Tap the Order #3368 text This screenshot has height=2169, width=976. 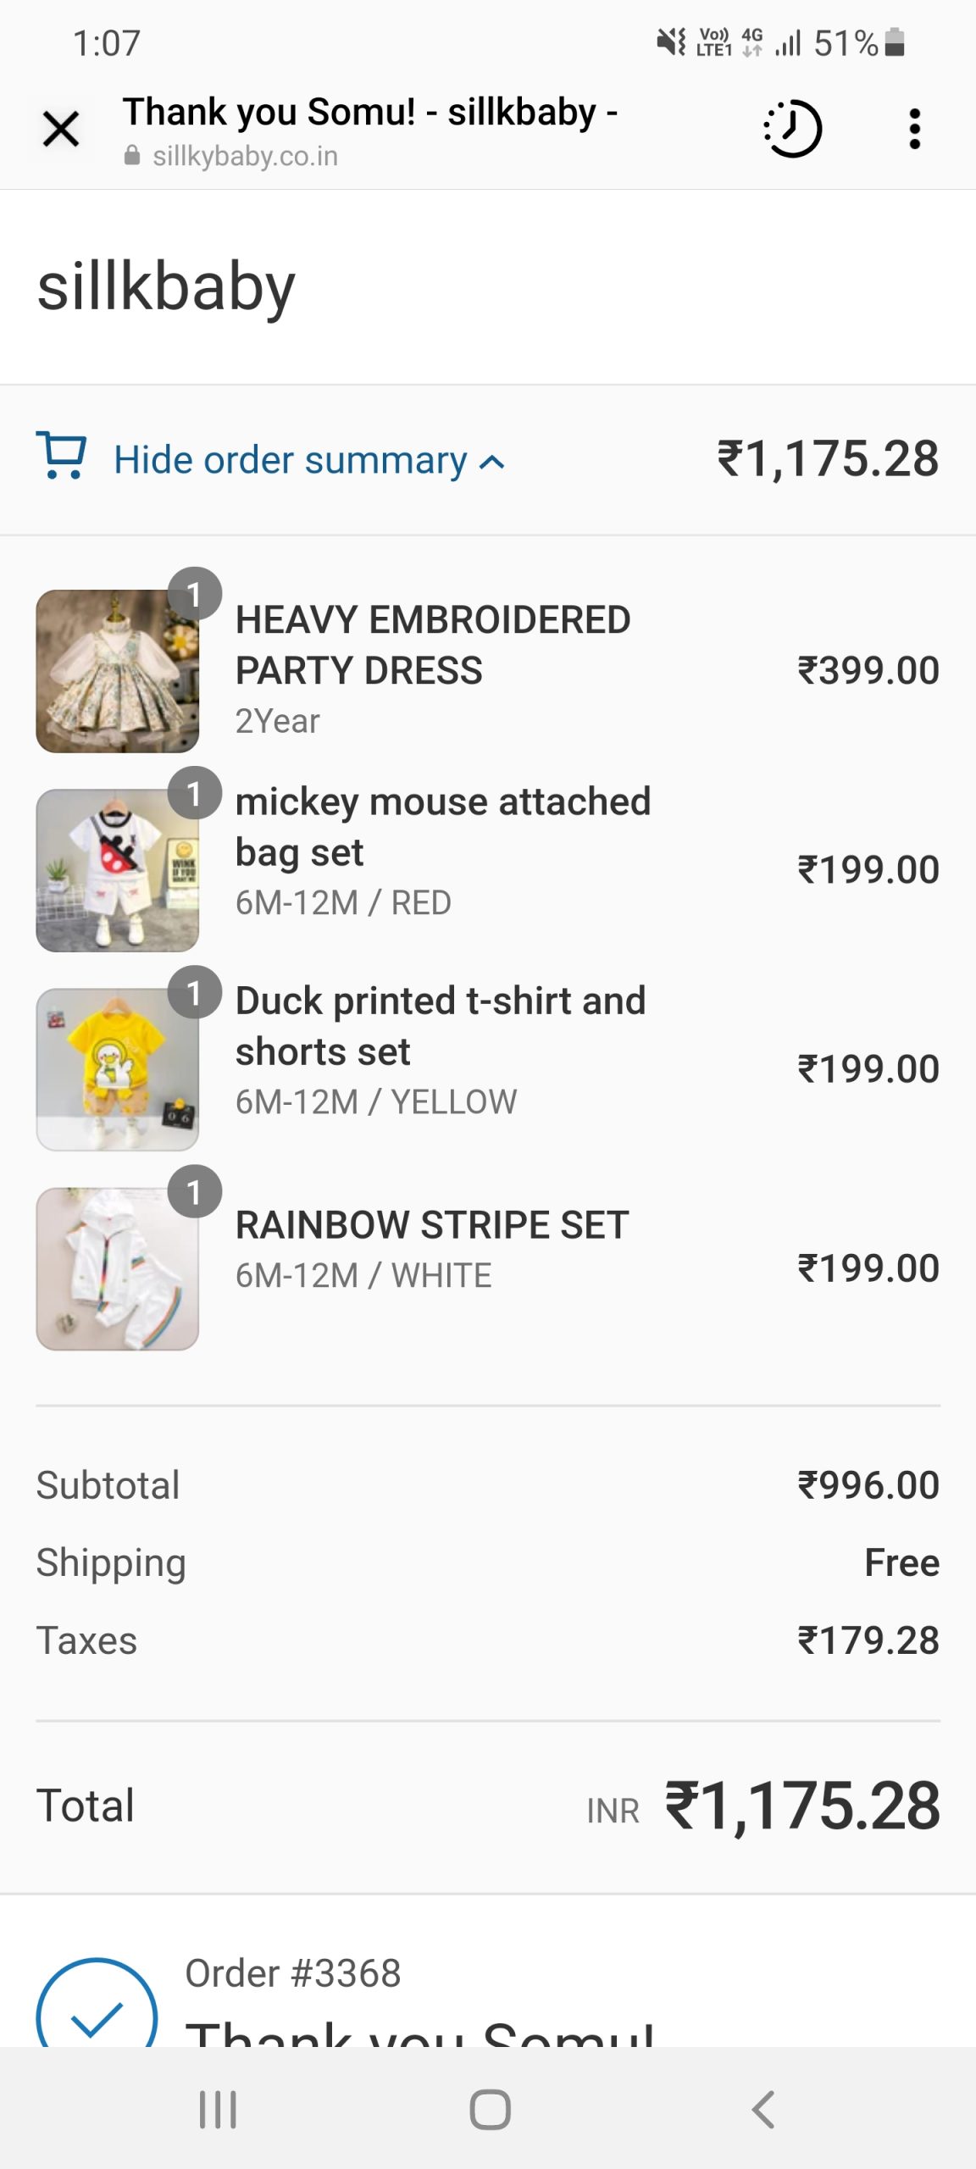tap(293, 1973)
